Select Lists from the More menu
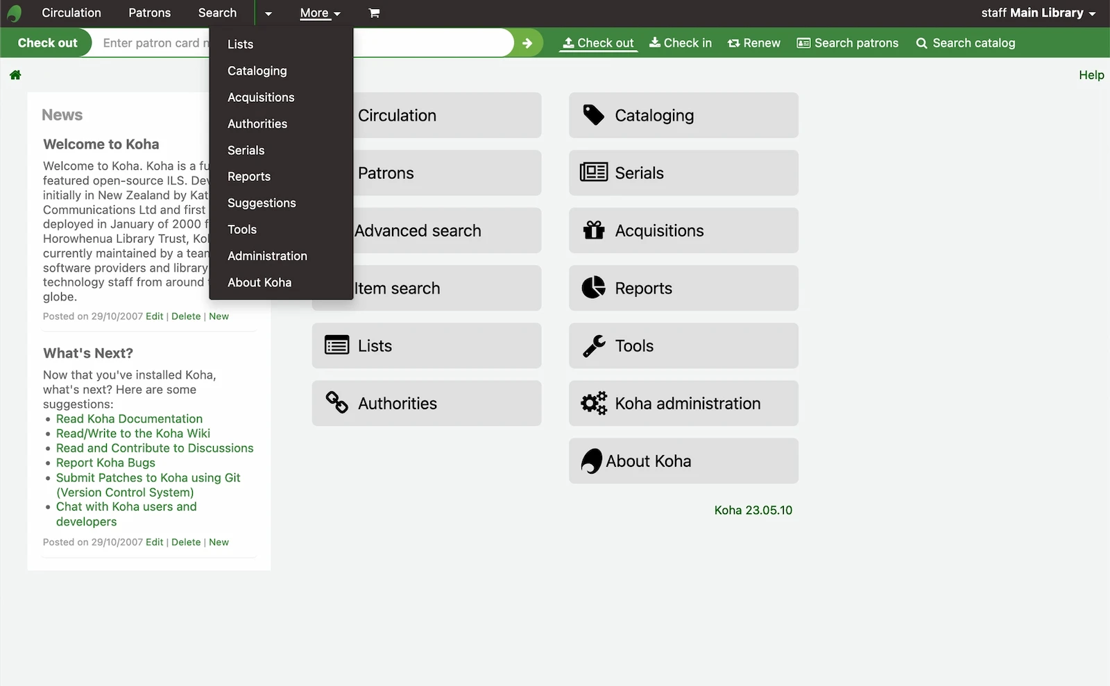 (281, 44)
